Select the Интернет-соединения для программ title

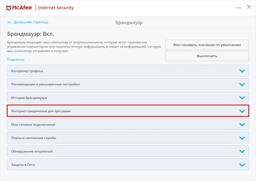coord(41,111)
